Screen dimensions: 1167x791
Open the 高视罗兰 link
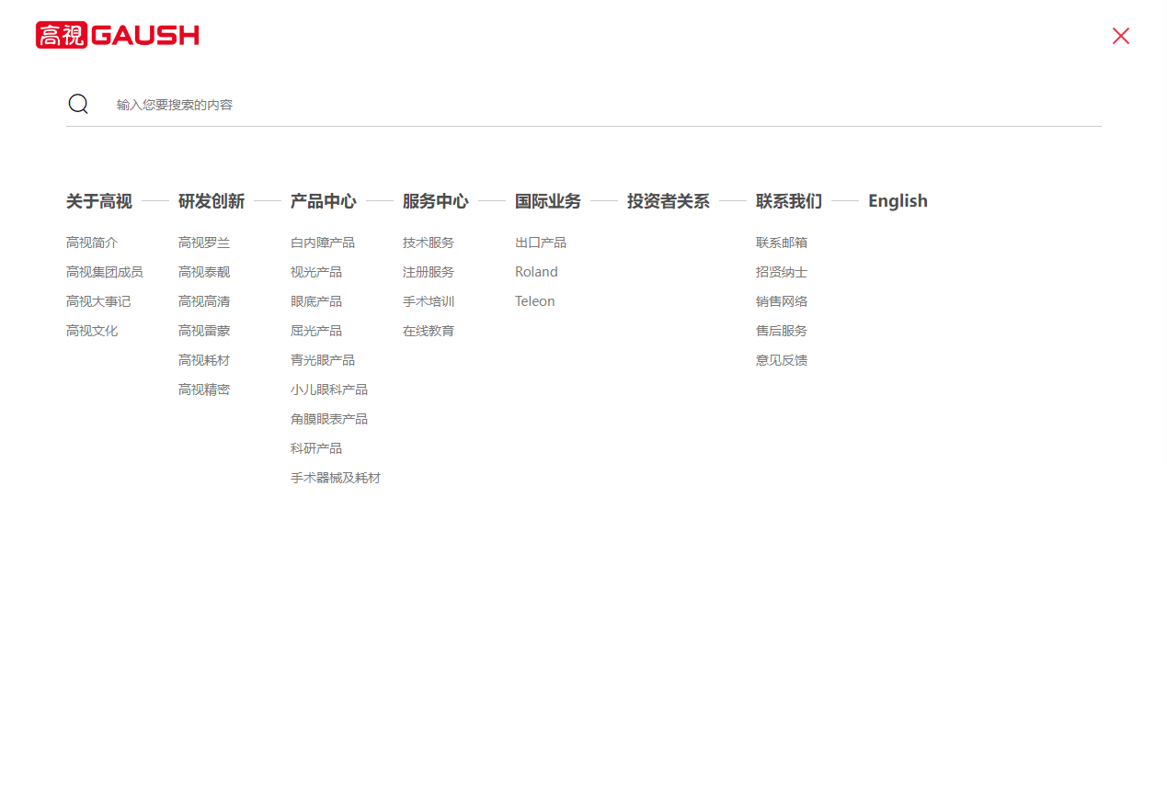(204, 243)
